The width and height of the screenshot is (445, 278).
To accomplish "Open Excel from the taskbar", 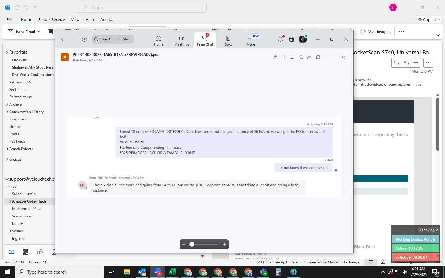I will 172,272.
